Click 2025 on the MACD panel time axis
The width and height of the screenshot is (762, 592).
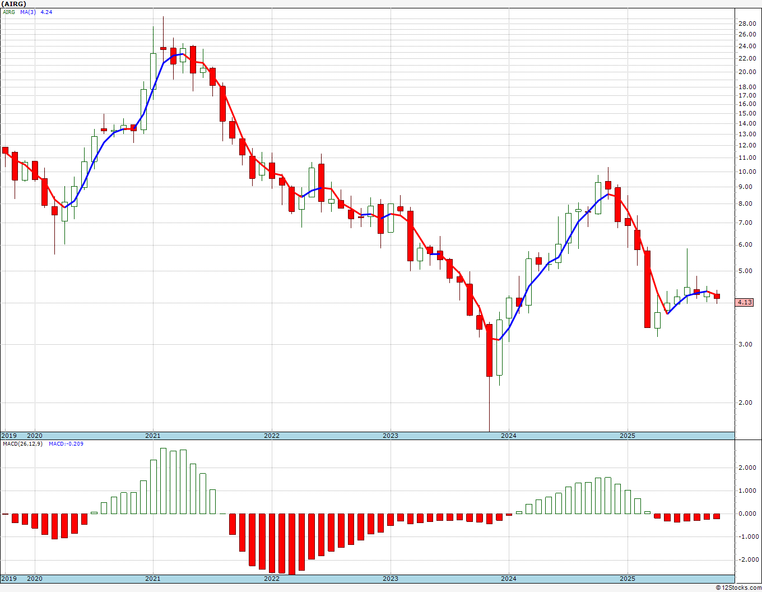(628, 579)
